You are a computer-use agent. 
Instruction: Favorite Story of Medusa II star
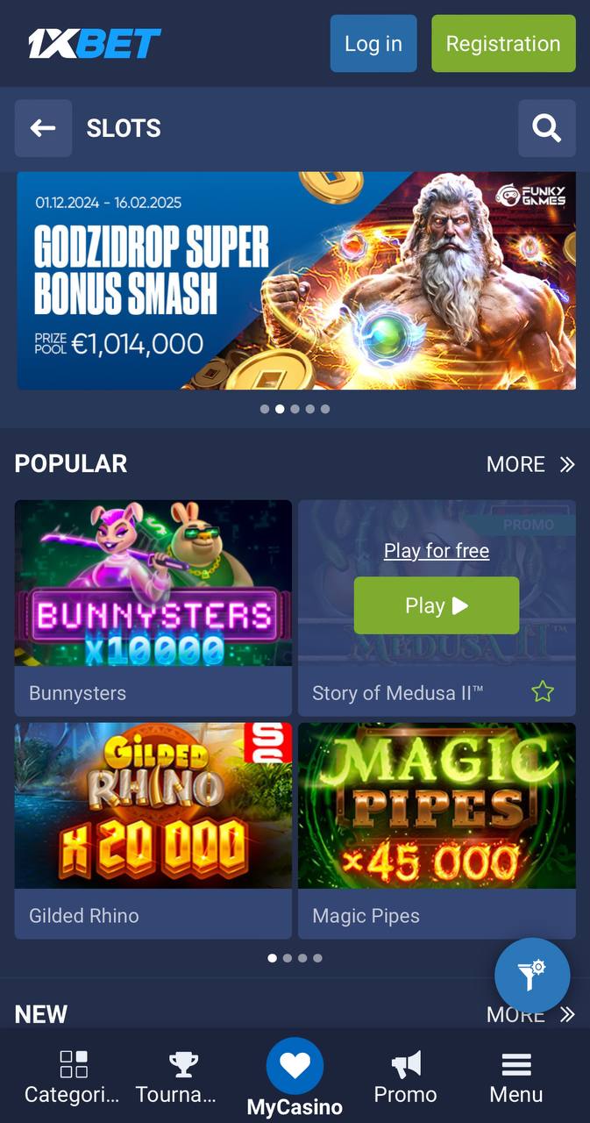tap(543, 692)
